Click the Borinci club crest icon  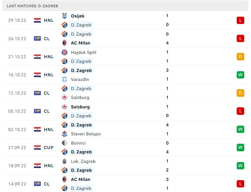[x=65, y=143]
